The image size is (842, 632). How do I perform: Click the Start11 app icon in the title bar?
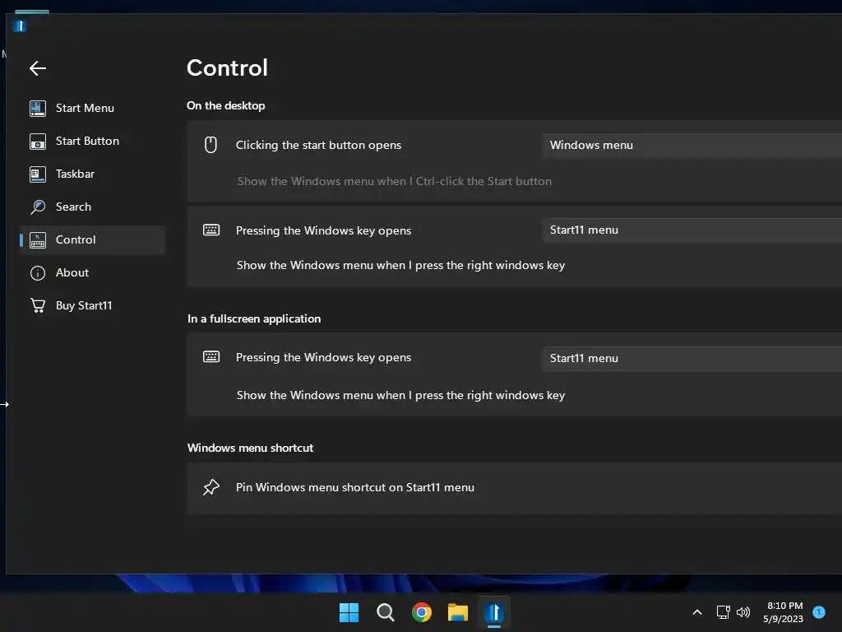point(20,26)
